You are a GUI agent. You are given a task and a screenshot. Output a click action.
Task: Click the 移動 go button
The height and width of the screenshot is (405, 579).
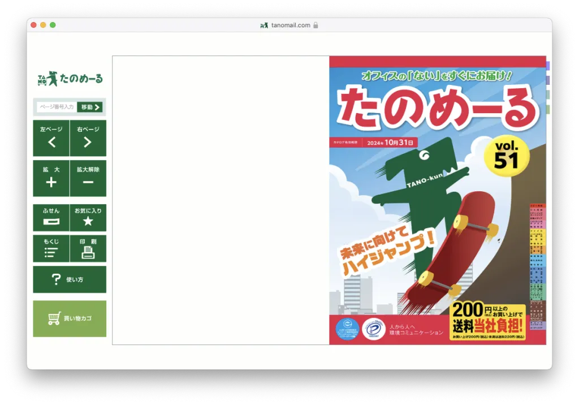point(90,107)
